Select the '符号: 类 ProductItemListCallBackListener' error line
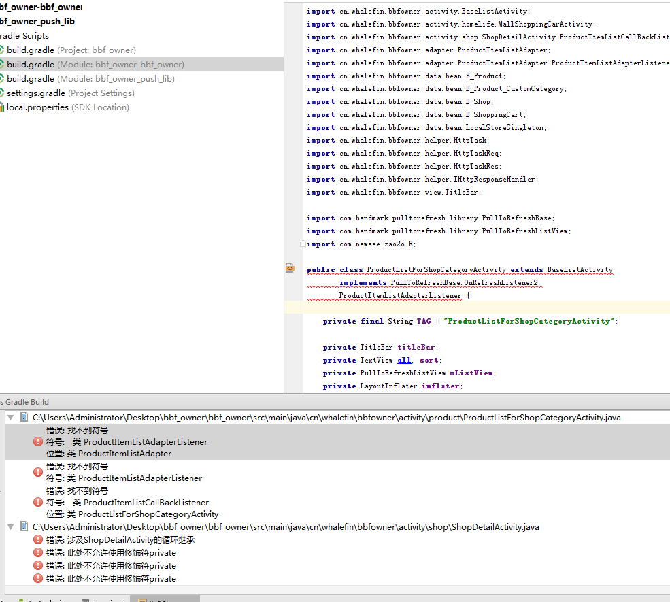 (127, 503)
